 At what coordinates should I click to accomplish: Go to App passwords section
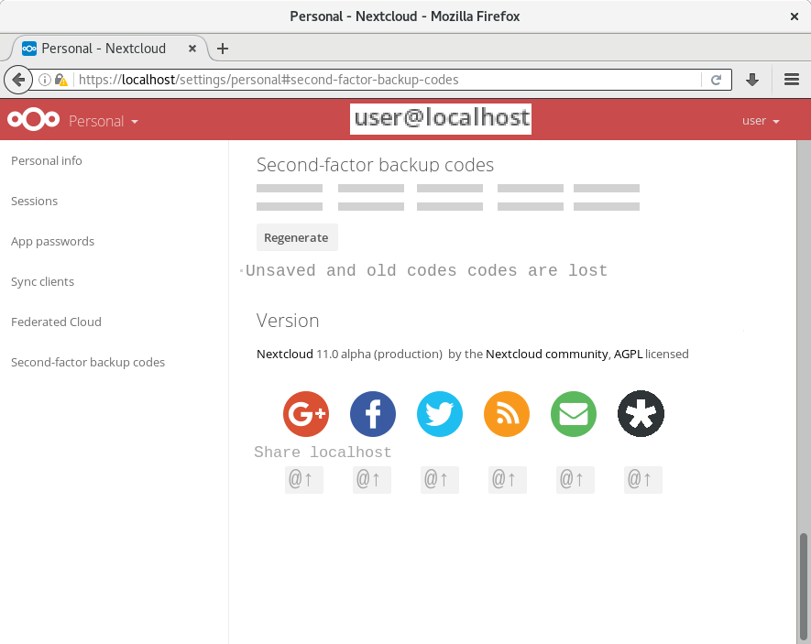[x=53, y=241]
